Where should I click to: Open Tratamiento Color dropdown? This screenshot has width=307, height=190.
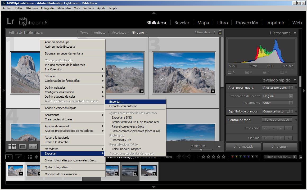(277, 103)
